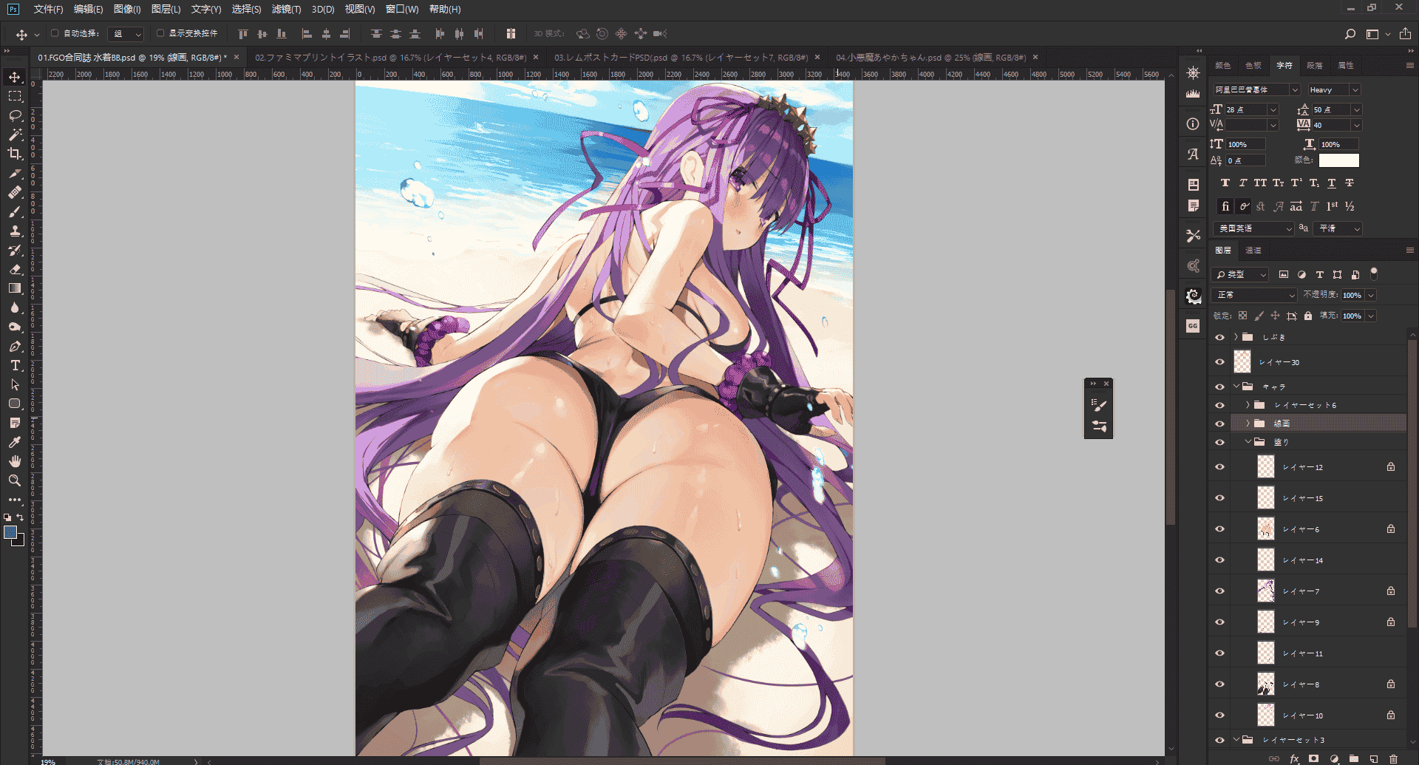Collapse the キャラ layer group

click(x=1236, y=386)
